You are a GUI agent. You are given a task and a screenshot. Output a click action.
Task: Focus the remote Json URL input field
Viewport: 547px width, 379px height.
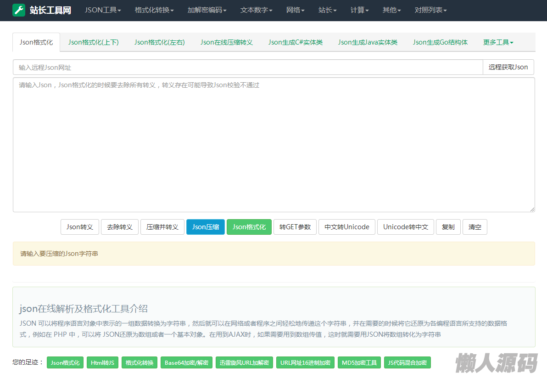(x=248, y=67)
